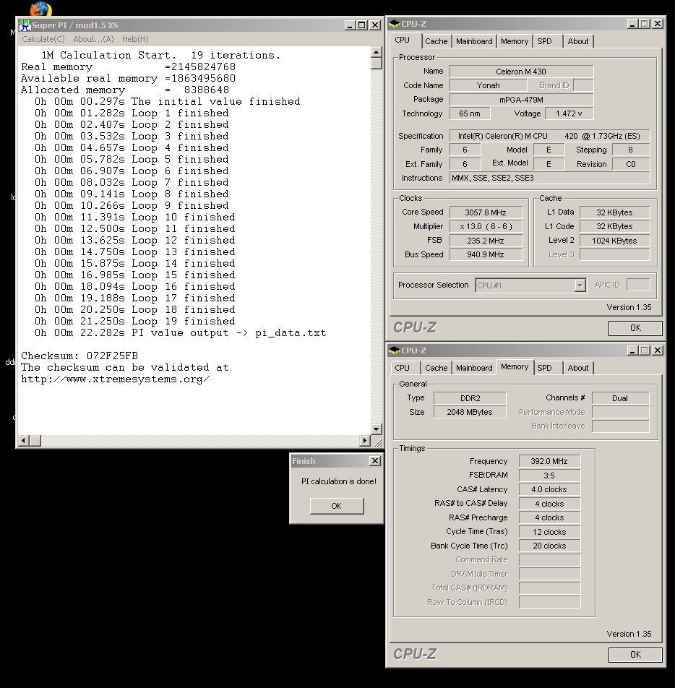The width and height of the screenshot is (675, 688).
Task: Click the Code Name value Yonah
Action: tap(488, 85)
